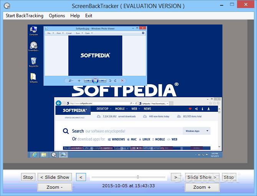Start the backward Slide Show
Image resolution: width=257 pixels, height=196 pixels.
click(55, 177)
